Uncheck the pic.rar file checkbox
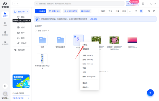Viewport: 159px width, 101px height. pos(75,37)
